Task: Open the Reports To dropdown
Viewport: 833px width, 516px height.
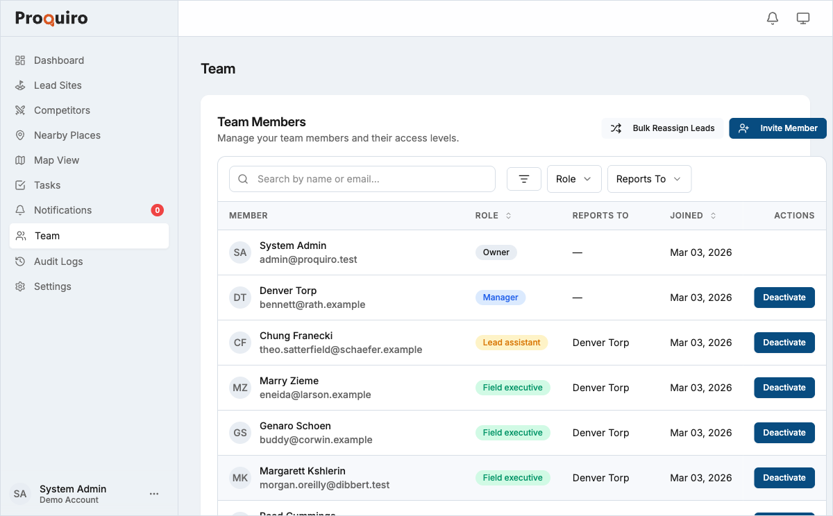Action: point(649,178)
